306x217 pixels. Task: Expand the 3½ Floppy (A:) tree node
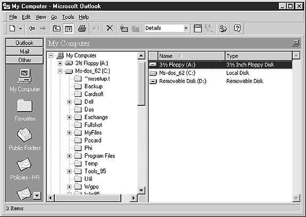(x=60, y=63)
